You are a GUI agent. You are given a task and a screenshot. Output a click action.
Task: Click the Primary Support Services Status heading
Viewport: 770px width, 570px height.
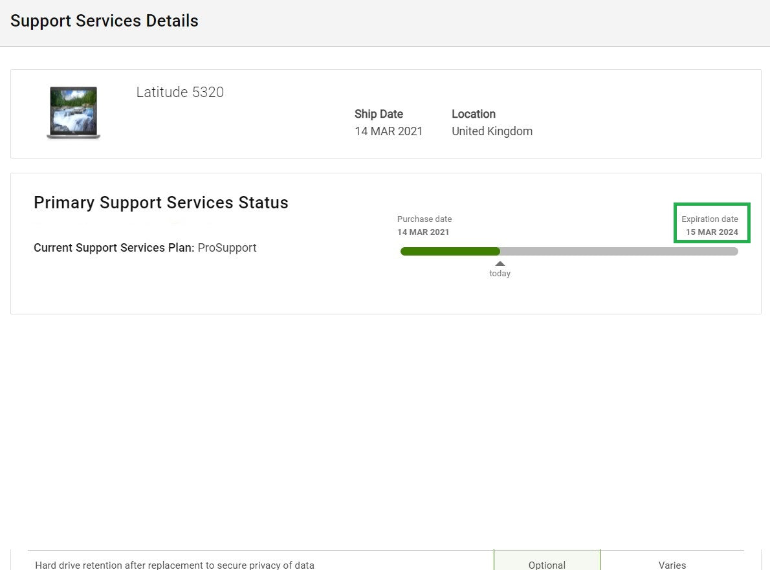click(x=161, y=203)
